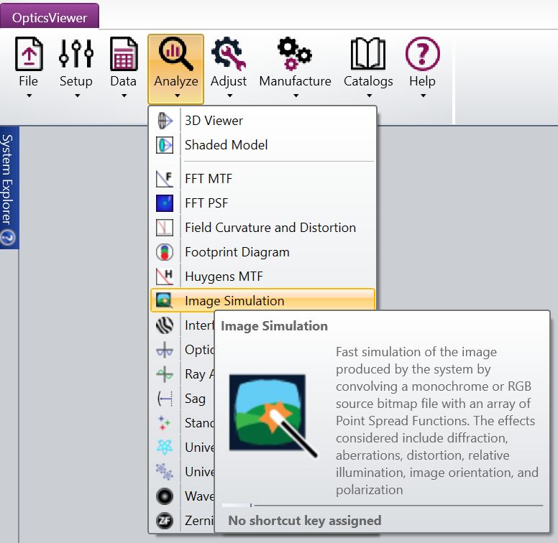Expand the File dropdown arrow
The height and width of the screenshot is (543, 558).
coord(29,96)
